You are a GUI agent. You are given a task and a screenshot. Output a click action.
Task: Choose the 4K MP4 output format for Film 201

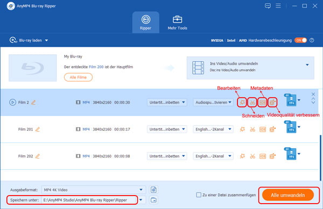[292, 127]
